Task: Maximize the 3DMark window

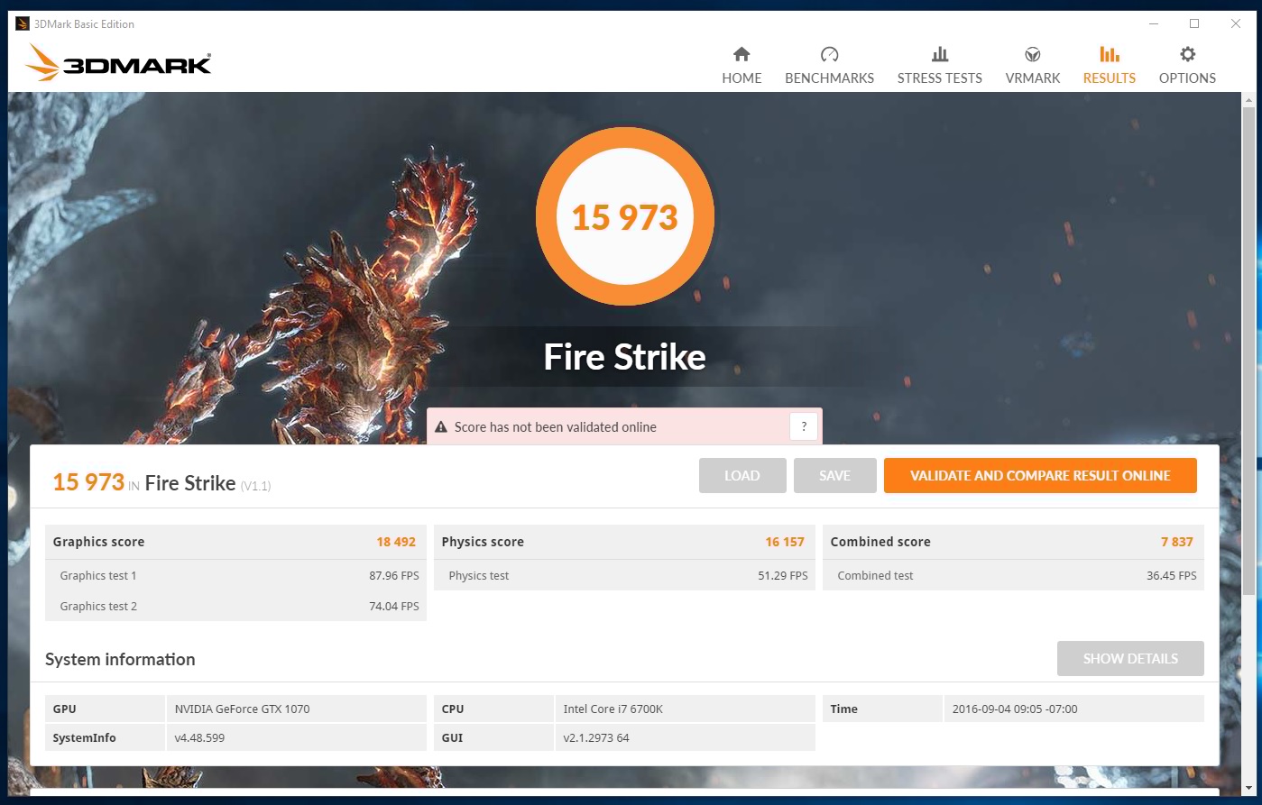Action: pyautogui.click(x=1194, y=24)
